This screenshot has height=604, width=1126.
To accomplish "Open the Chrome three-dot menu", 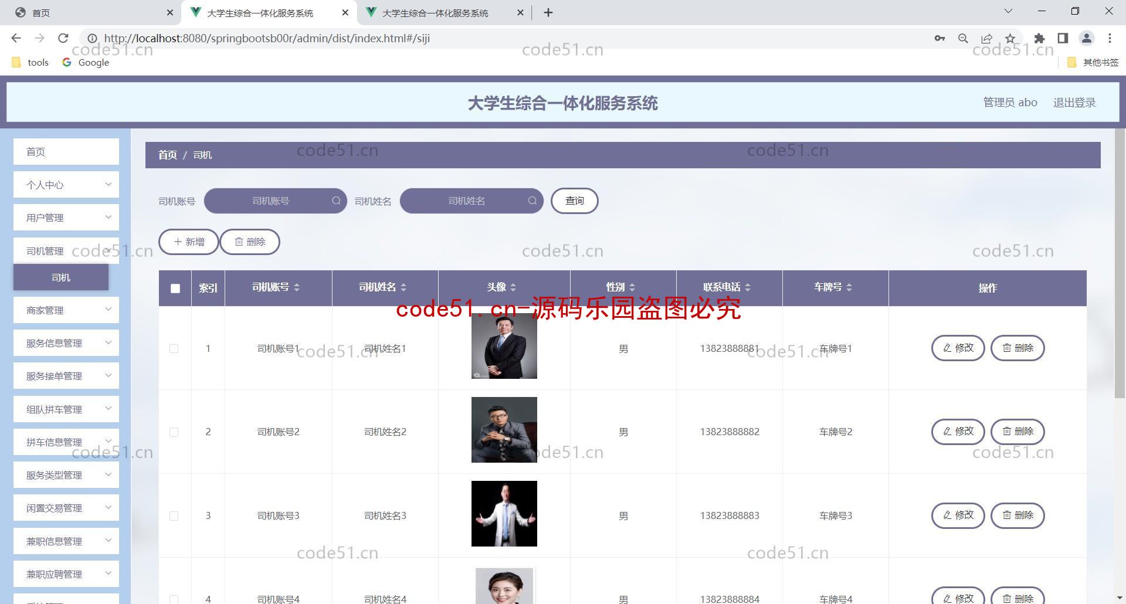I will [1110, 38].
